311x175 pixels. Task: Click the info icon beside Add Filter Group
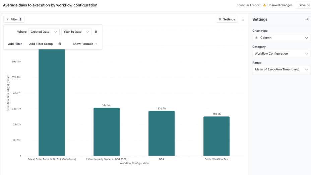(60, 44)
